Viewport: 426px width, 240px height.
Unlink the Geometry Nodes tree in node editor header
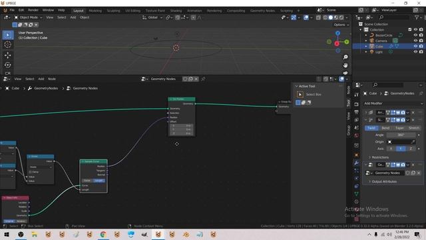196,79
